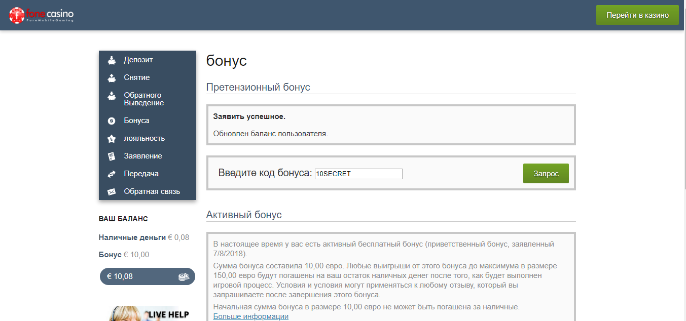Open the Передача menu entry

point(141,174)
